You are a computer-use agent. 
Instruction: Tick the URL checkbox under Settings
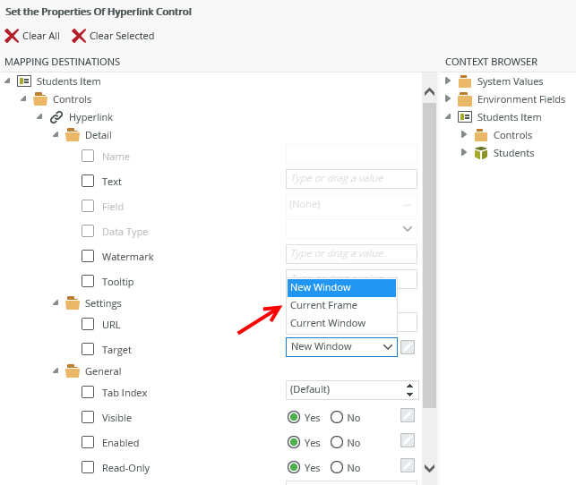88,324
